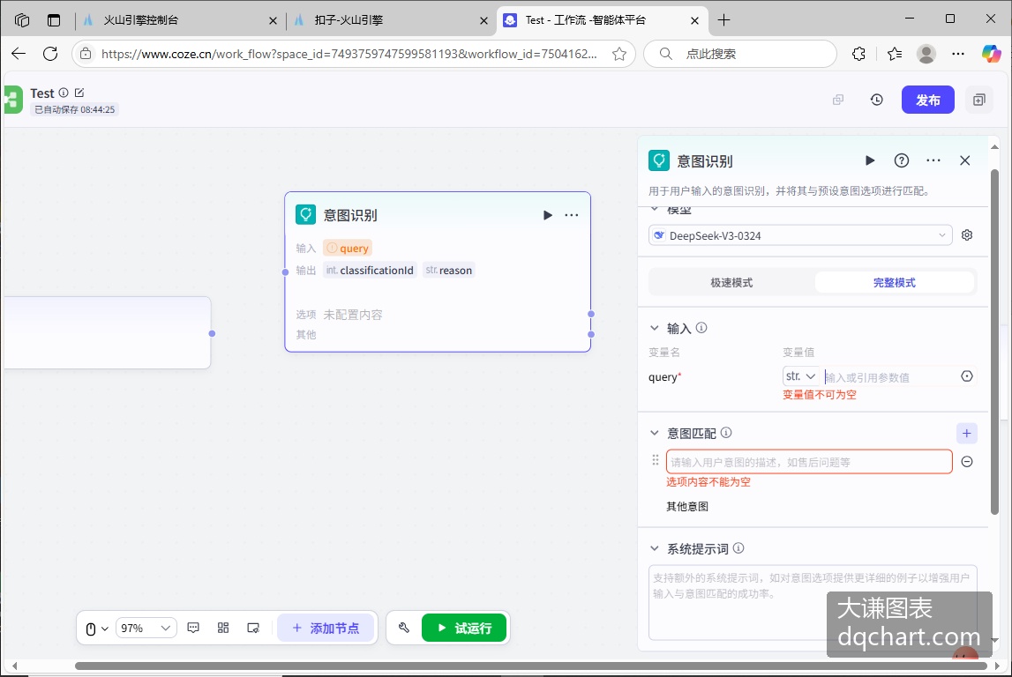Collapse the 输入 section
The image size is (1012, 677).
point(655,328)
